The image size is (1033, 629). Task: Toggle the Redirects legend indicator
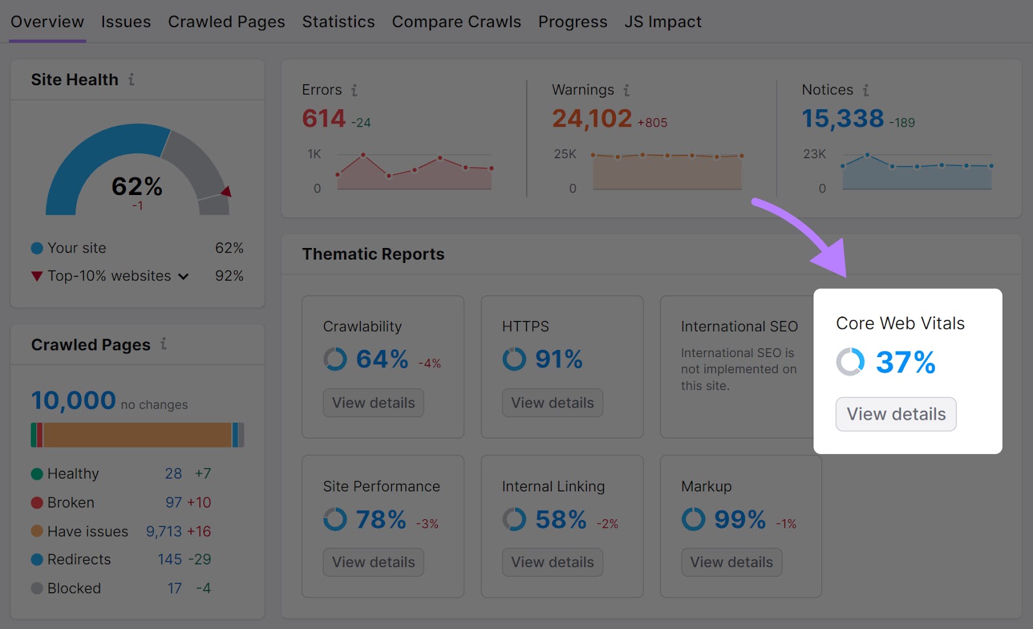click(37, 559)
